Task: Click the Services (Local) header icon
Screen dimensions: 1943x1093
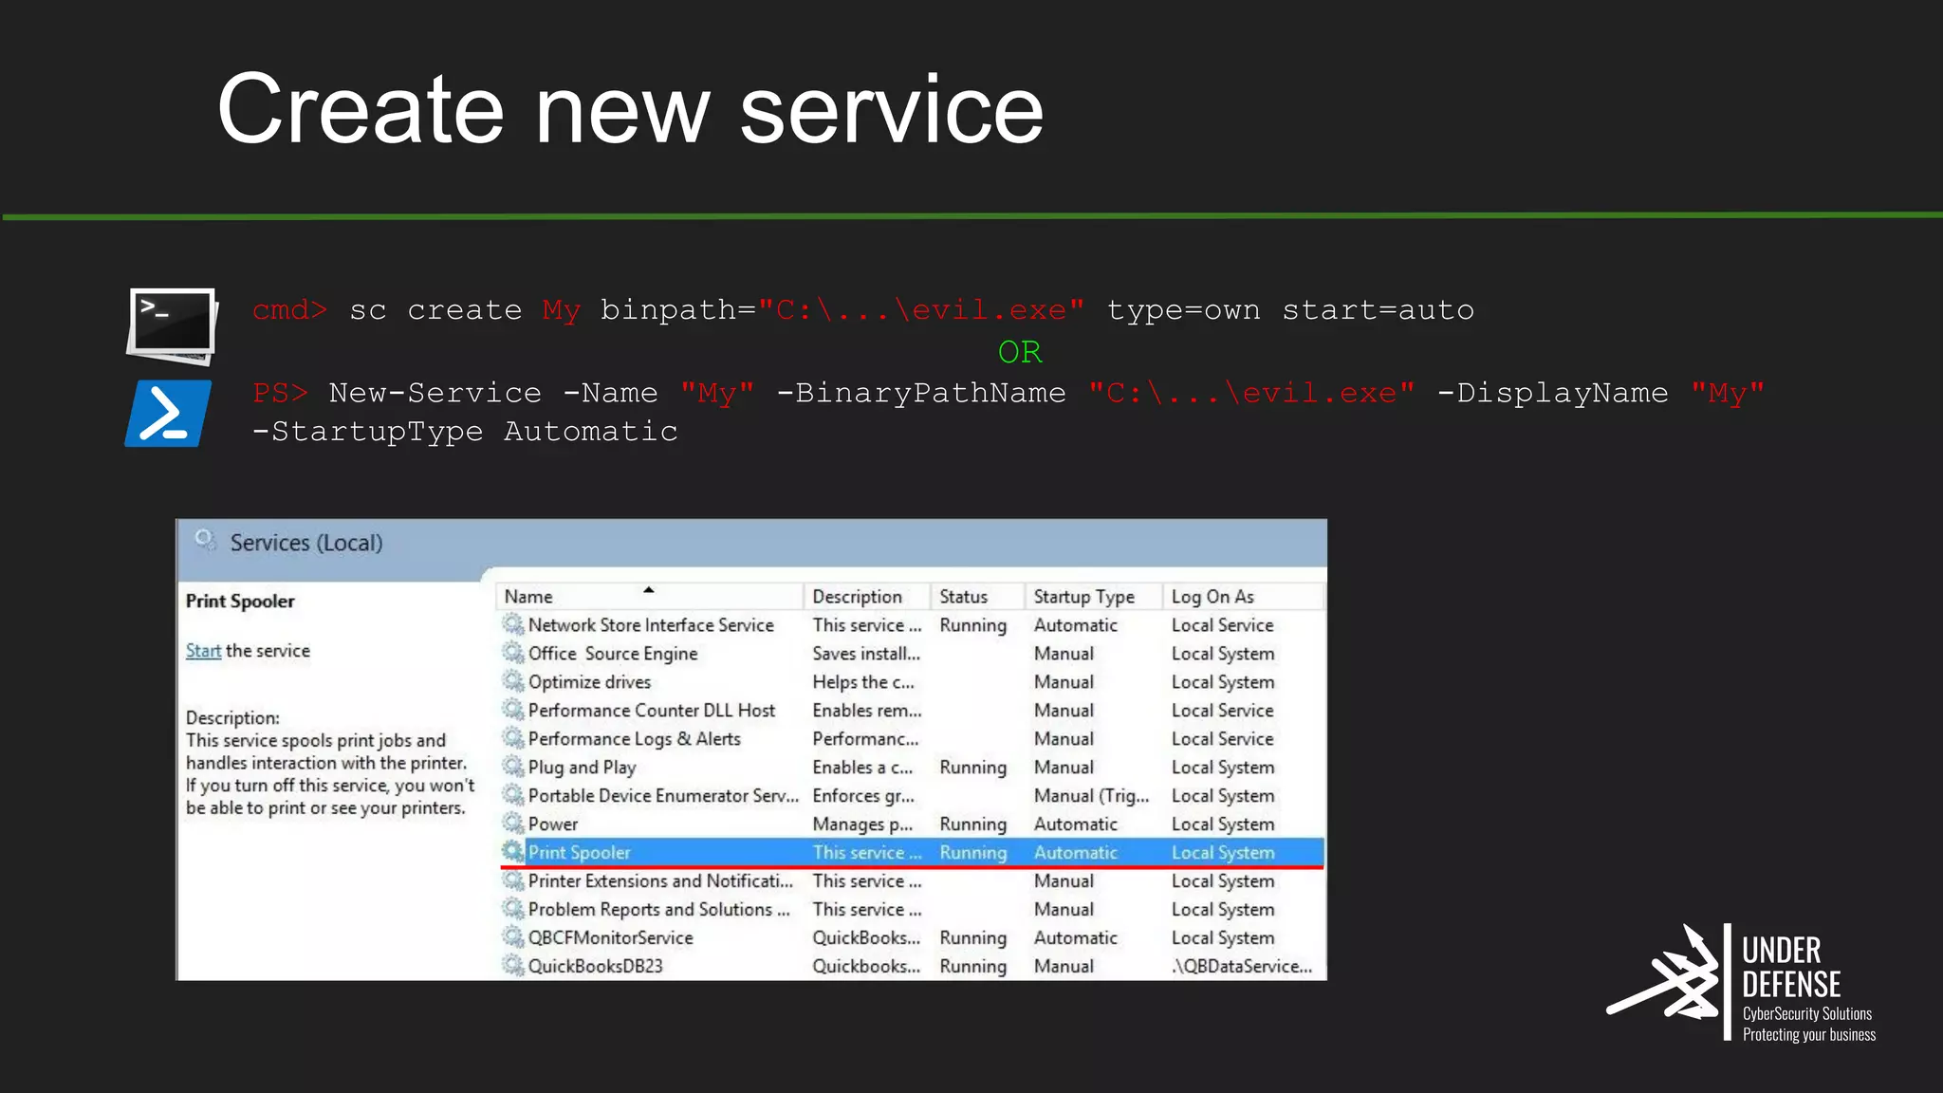Action: pyautogui.click(x=205, y=542)
